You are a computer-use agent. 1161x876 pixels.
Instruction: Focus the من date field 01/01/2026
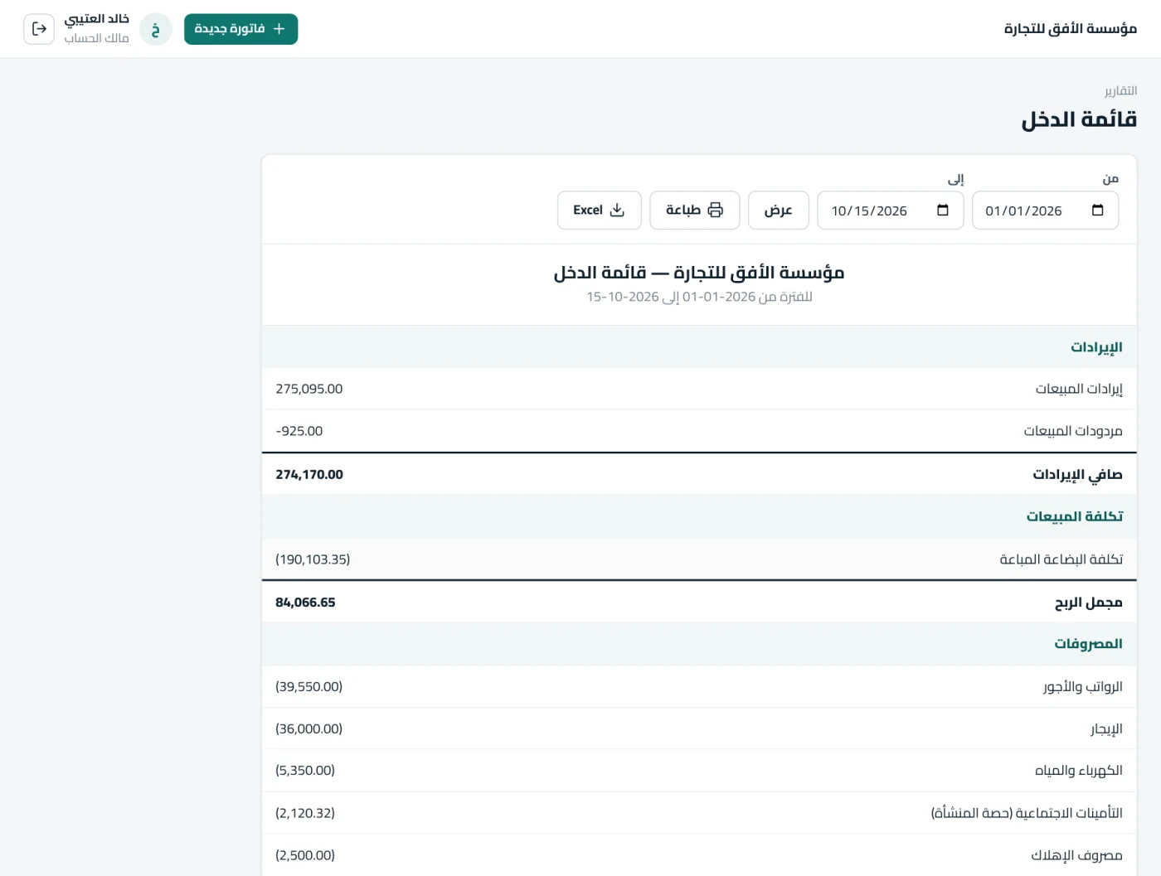[1045, 211]
